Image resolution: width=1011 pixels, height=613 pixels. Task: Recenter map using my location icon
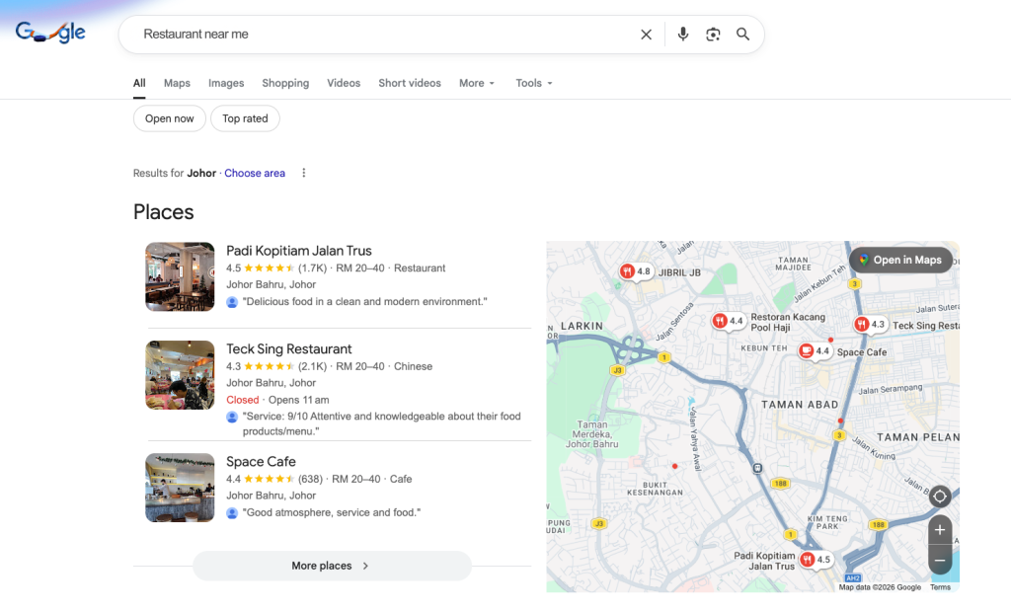click(939, 497)
